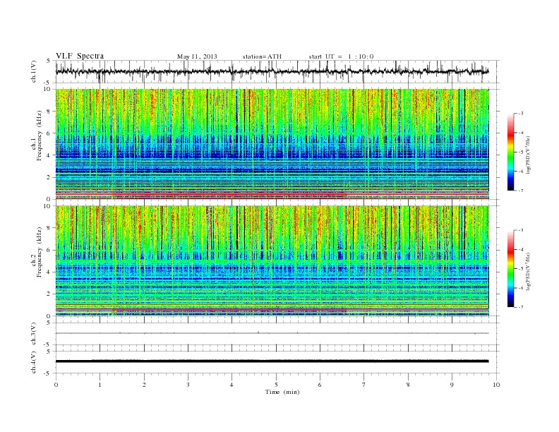
Task: Click the time axis tick label "3"
Action: [x=188, y=385]
